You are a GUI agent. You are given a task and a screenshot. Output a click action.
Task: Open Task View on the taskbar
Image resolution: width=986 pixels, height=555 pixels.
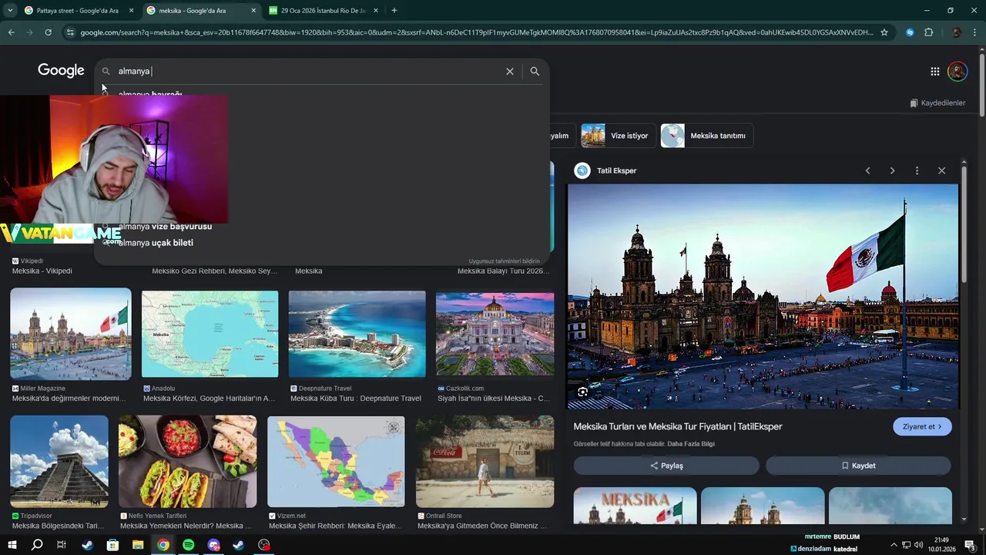pyautogui.click(x=62, y=545)
